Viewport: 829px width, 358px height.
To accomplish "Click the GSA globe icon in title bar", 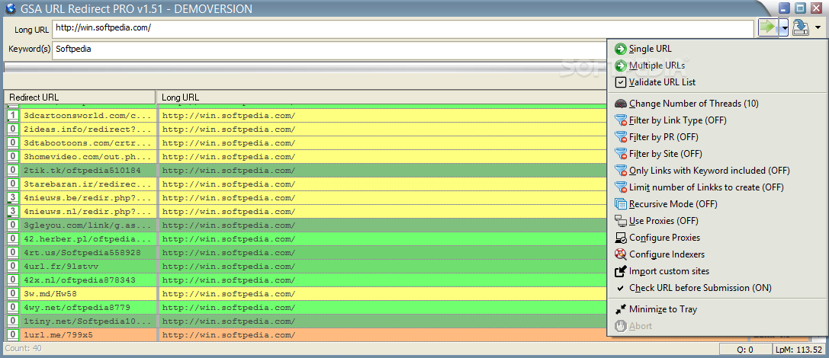I will pyautogui.click(x=11, y=8).
